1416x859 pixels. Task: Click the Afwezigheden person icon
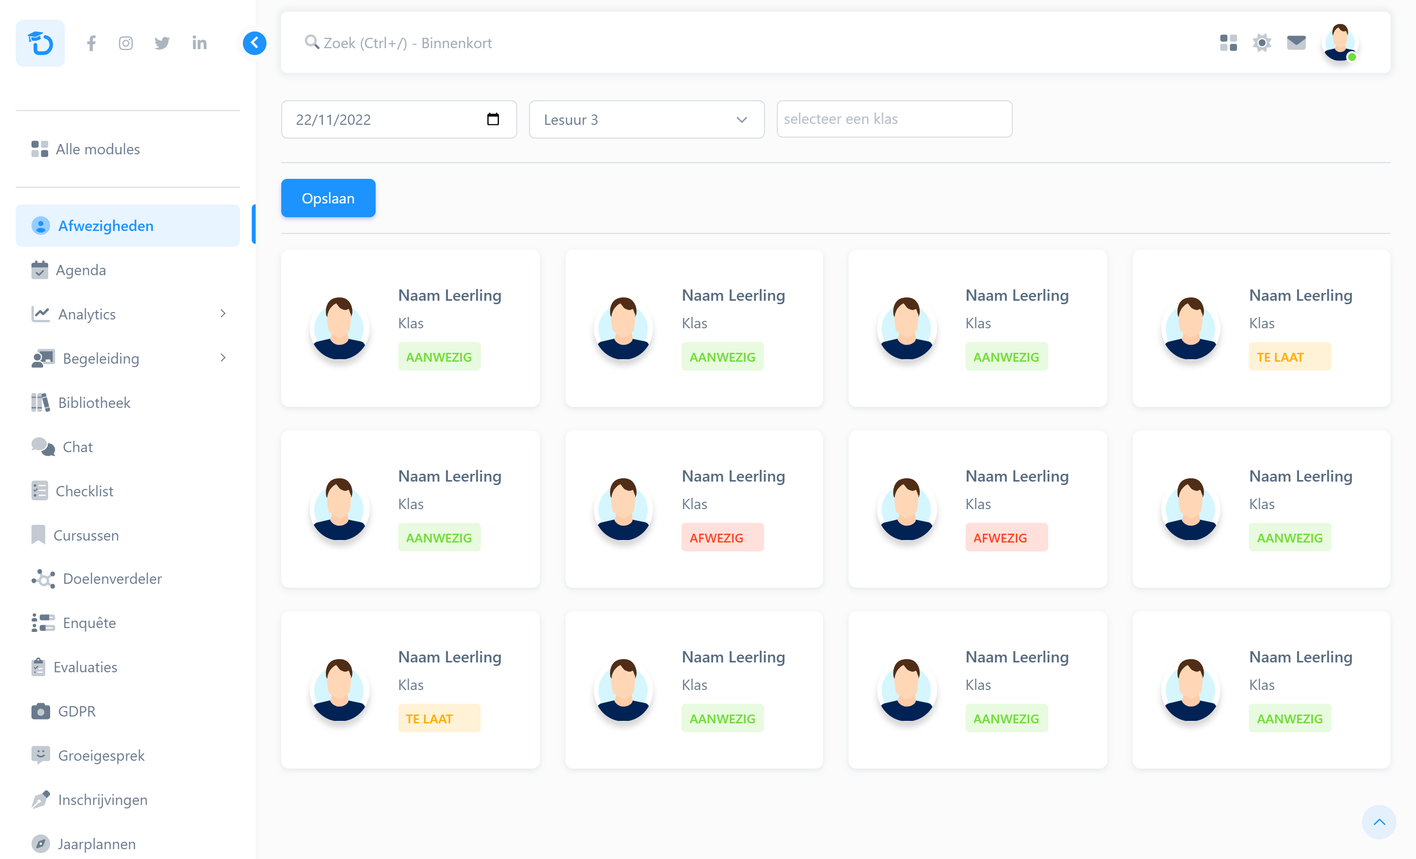coord(40,226)
